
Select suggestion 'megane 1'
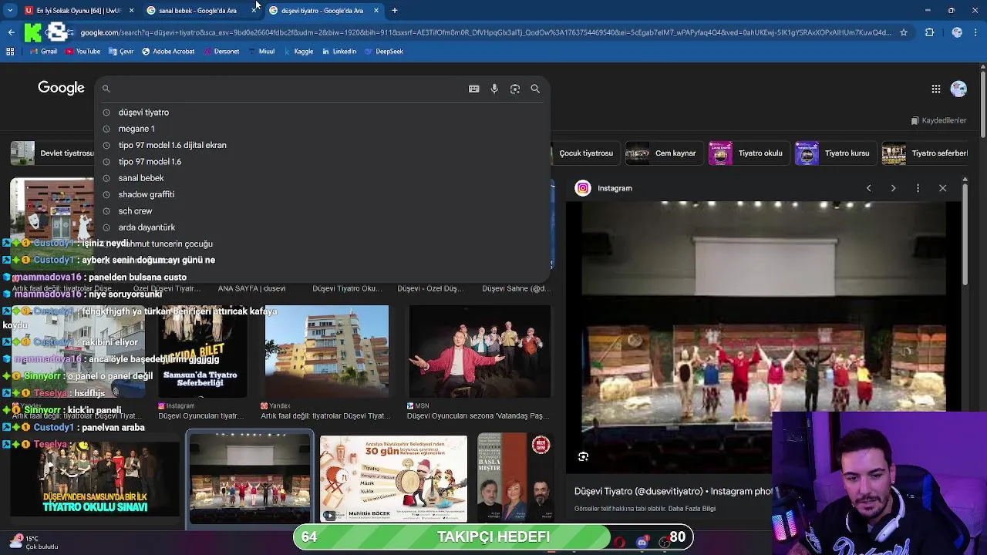(x=322, y=129)
